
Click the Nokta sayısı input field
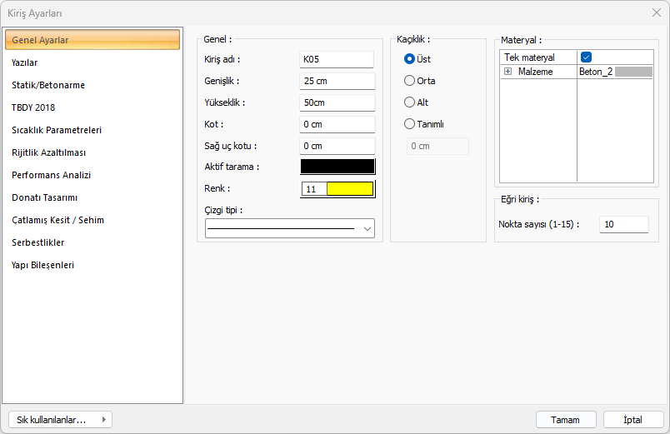pyautogui.click(x=623, y=224)
